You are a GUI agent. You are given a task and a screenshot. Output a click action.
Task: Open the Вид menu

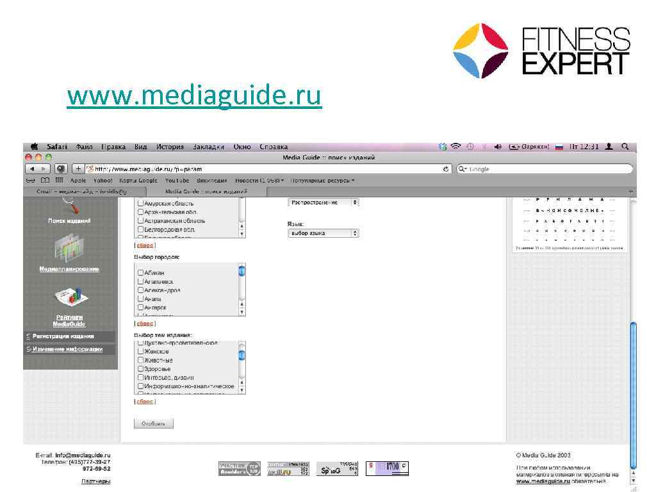point(140,147)
